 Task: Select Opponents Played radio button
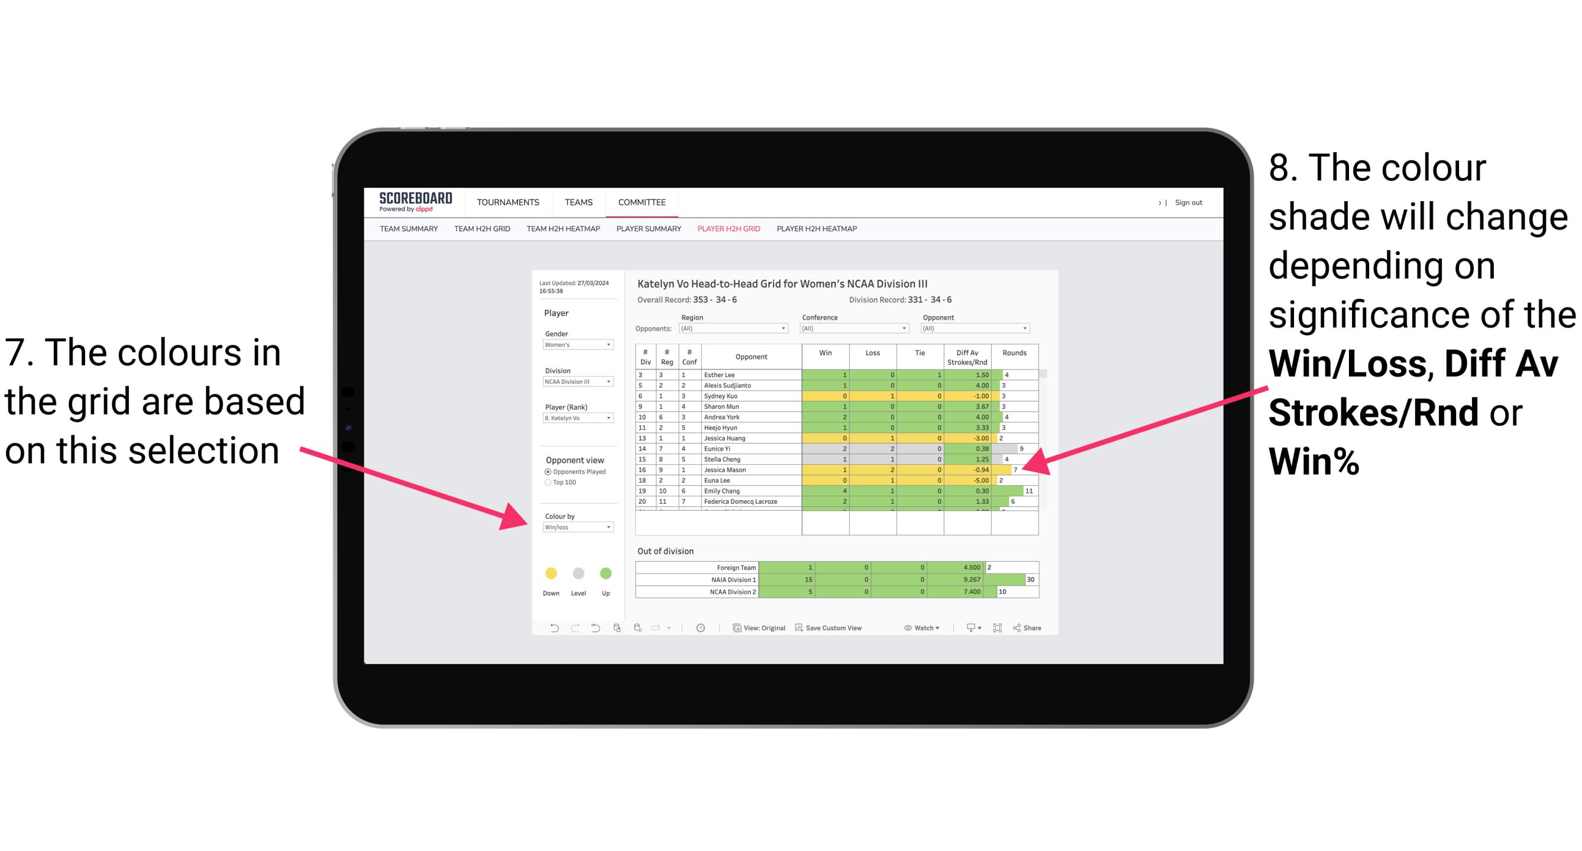548,471
